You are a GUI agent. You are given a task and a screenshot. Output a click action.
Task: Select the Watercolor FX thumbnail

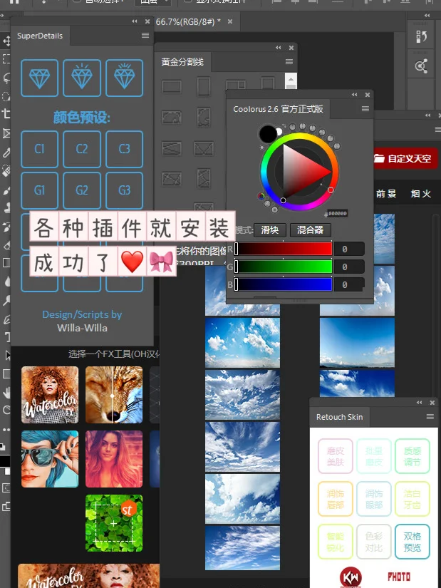50,395
